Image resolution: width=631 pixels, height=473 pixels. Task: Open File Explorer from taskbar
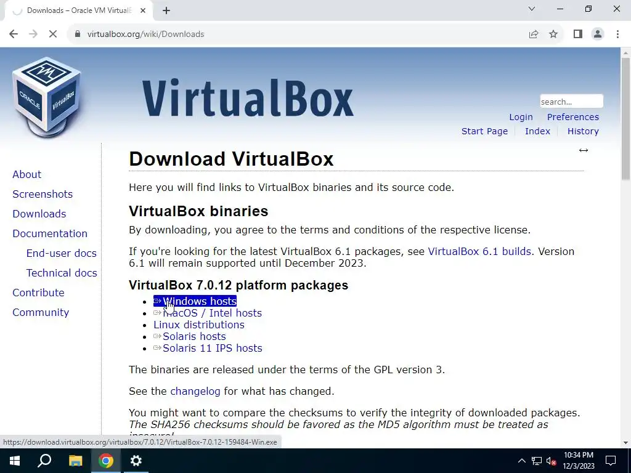[x=75, y=461]
